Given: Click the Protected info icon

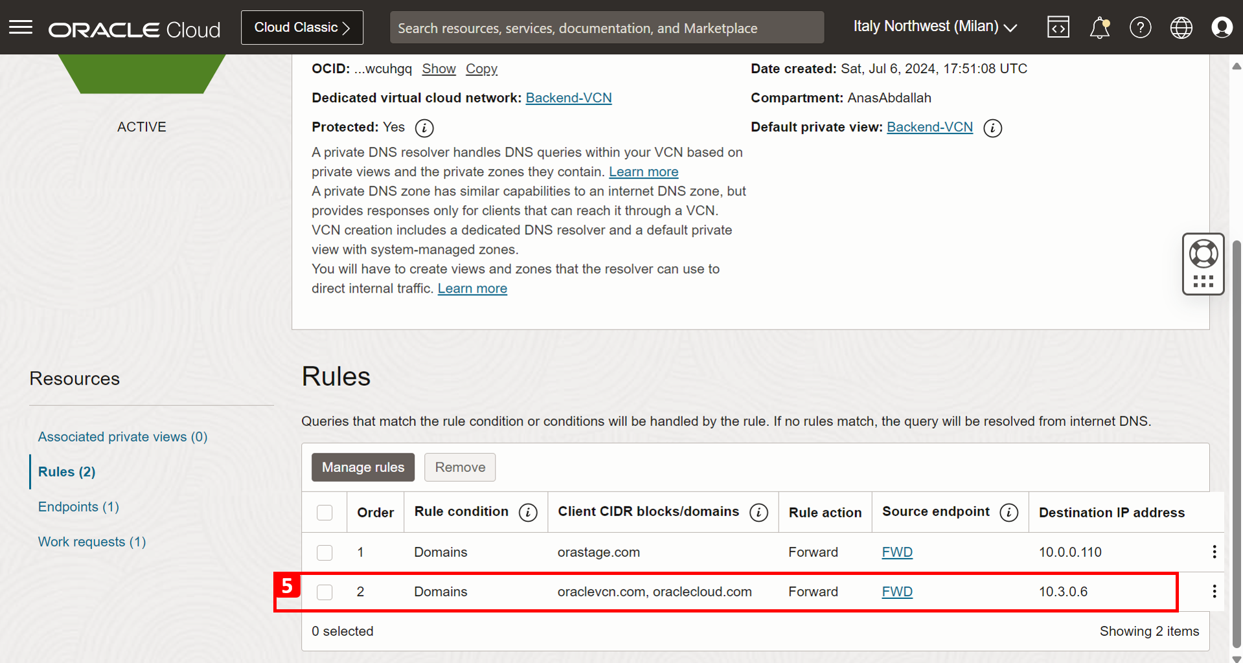Looking at the screenshot, I should 424,128.
